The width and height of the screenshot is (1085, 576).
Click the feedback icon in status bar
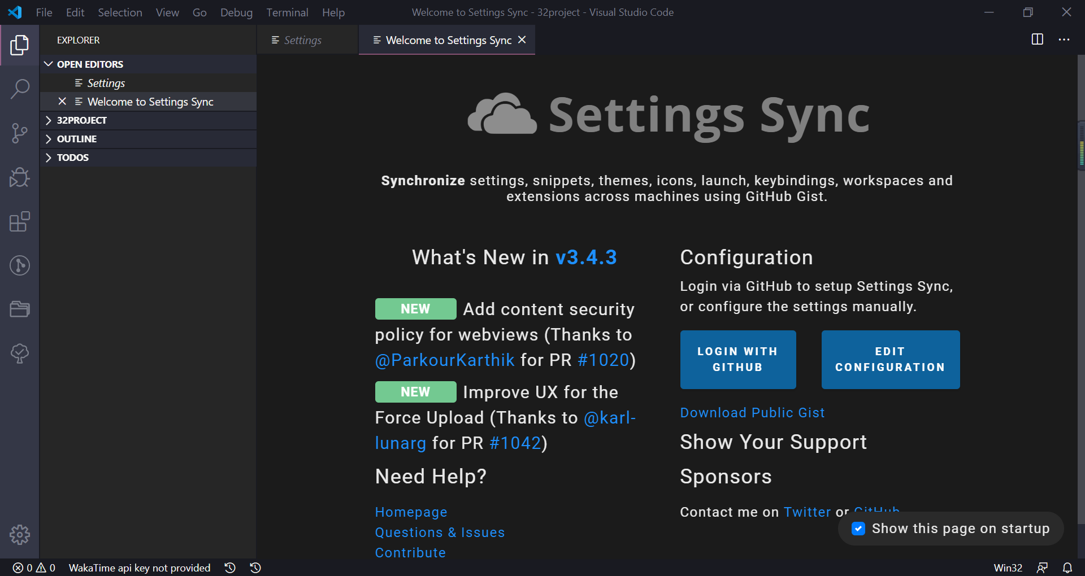coord(1043,568)
